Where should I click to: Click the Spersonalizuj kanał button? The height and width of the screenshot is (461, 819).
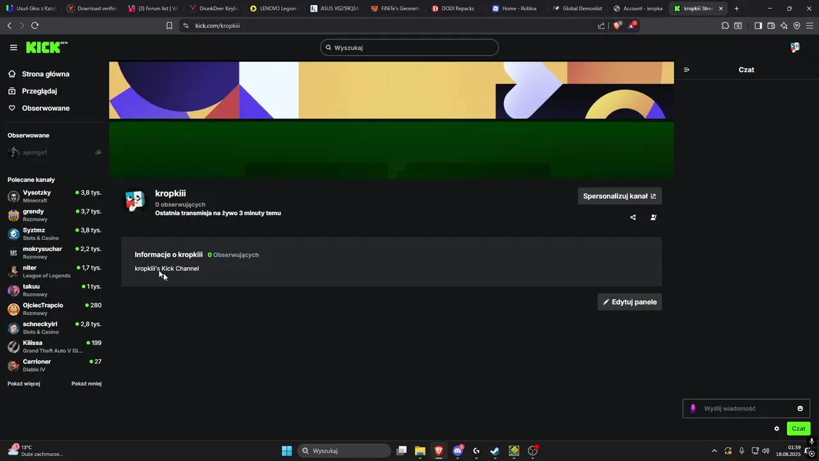[619, 196]
